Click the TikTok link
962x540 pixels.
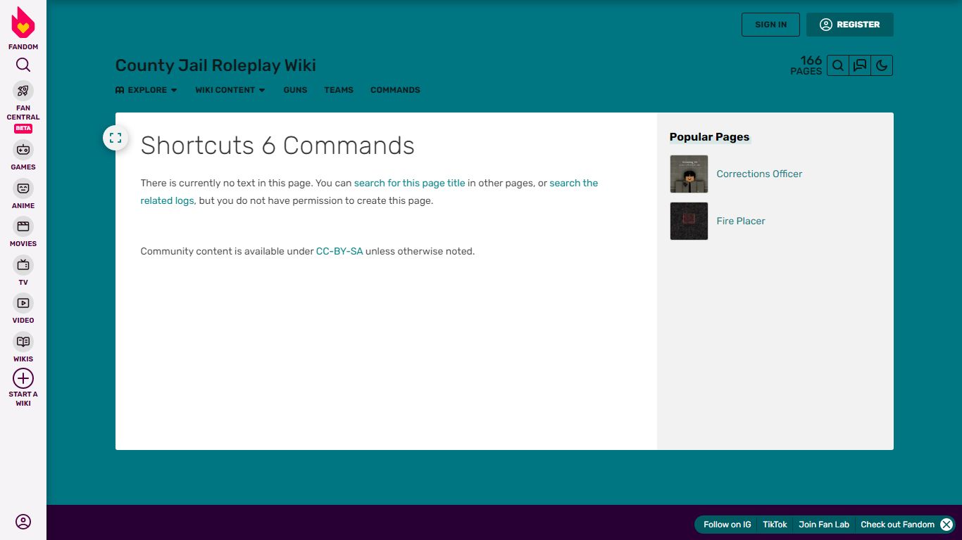coord(775,525)
